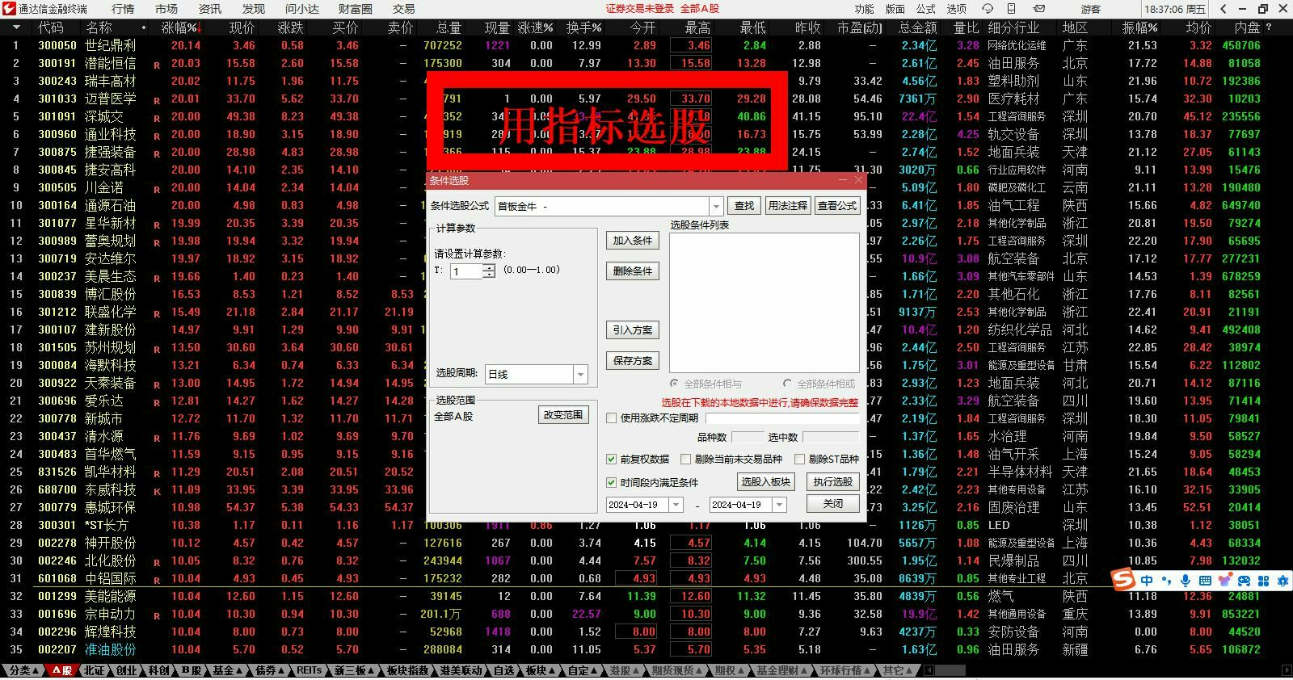Image resolution: width=1293 pixels, height=680 pixels.
Task: Click 查找 button in dialog
Action: [x=744, y=206]
